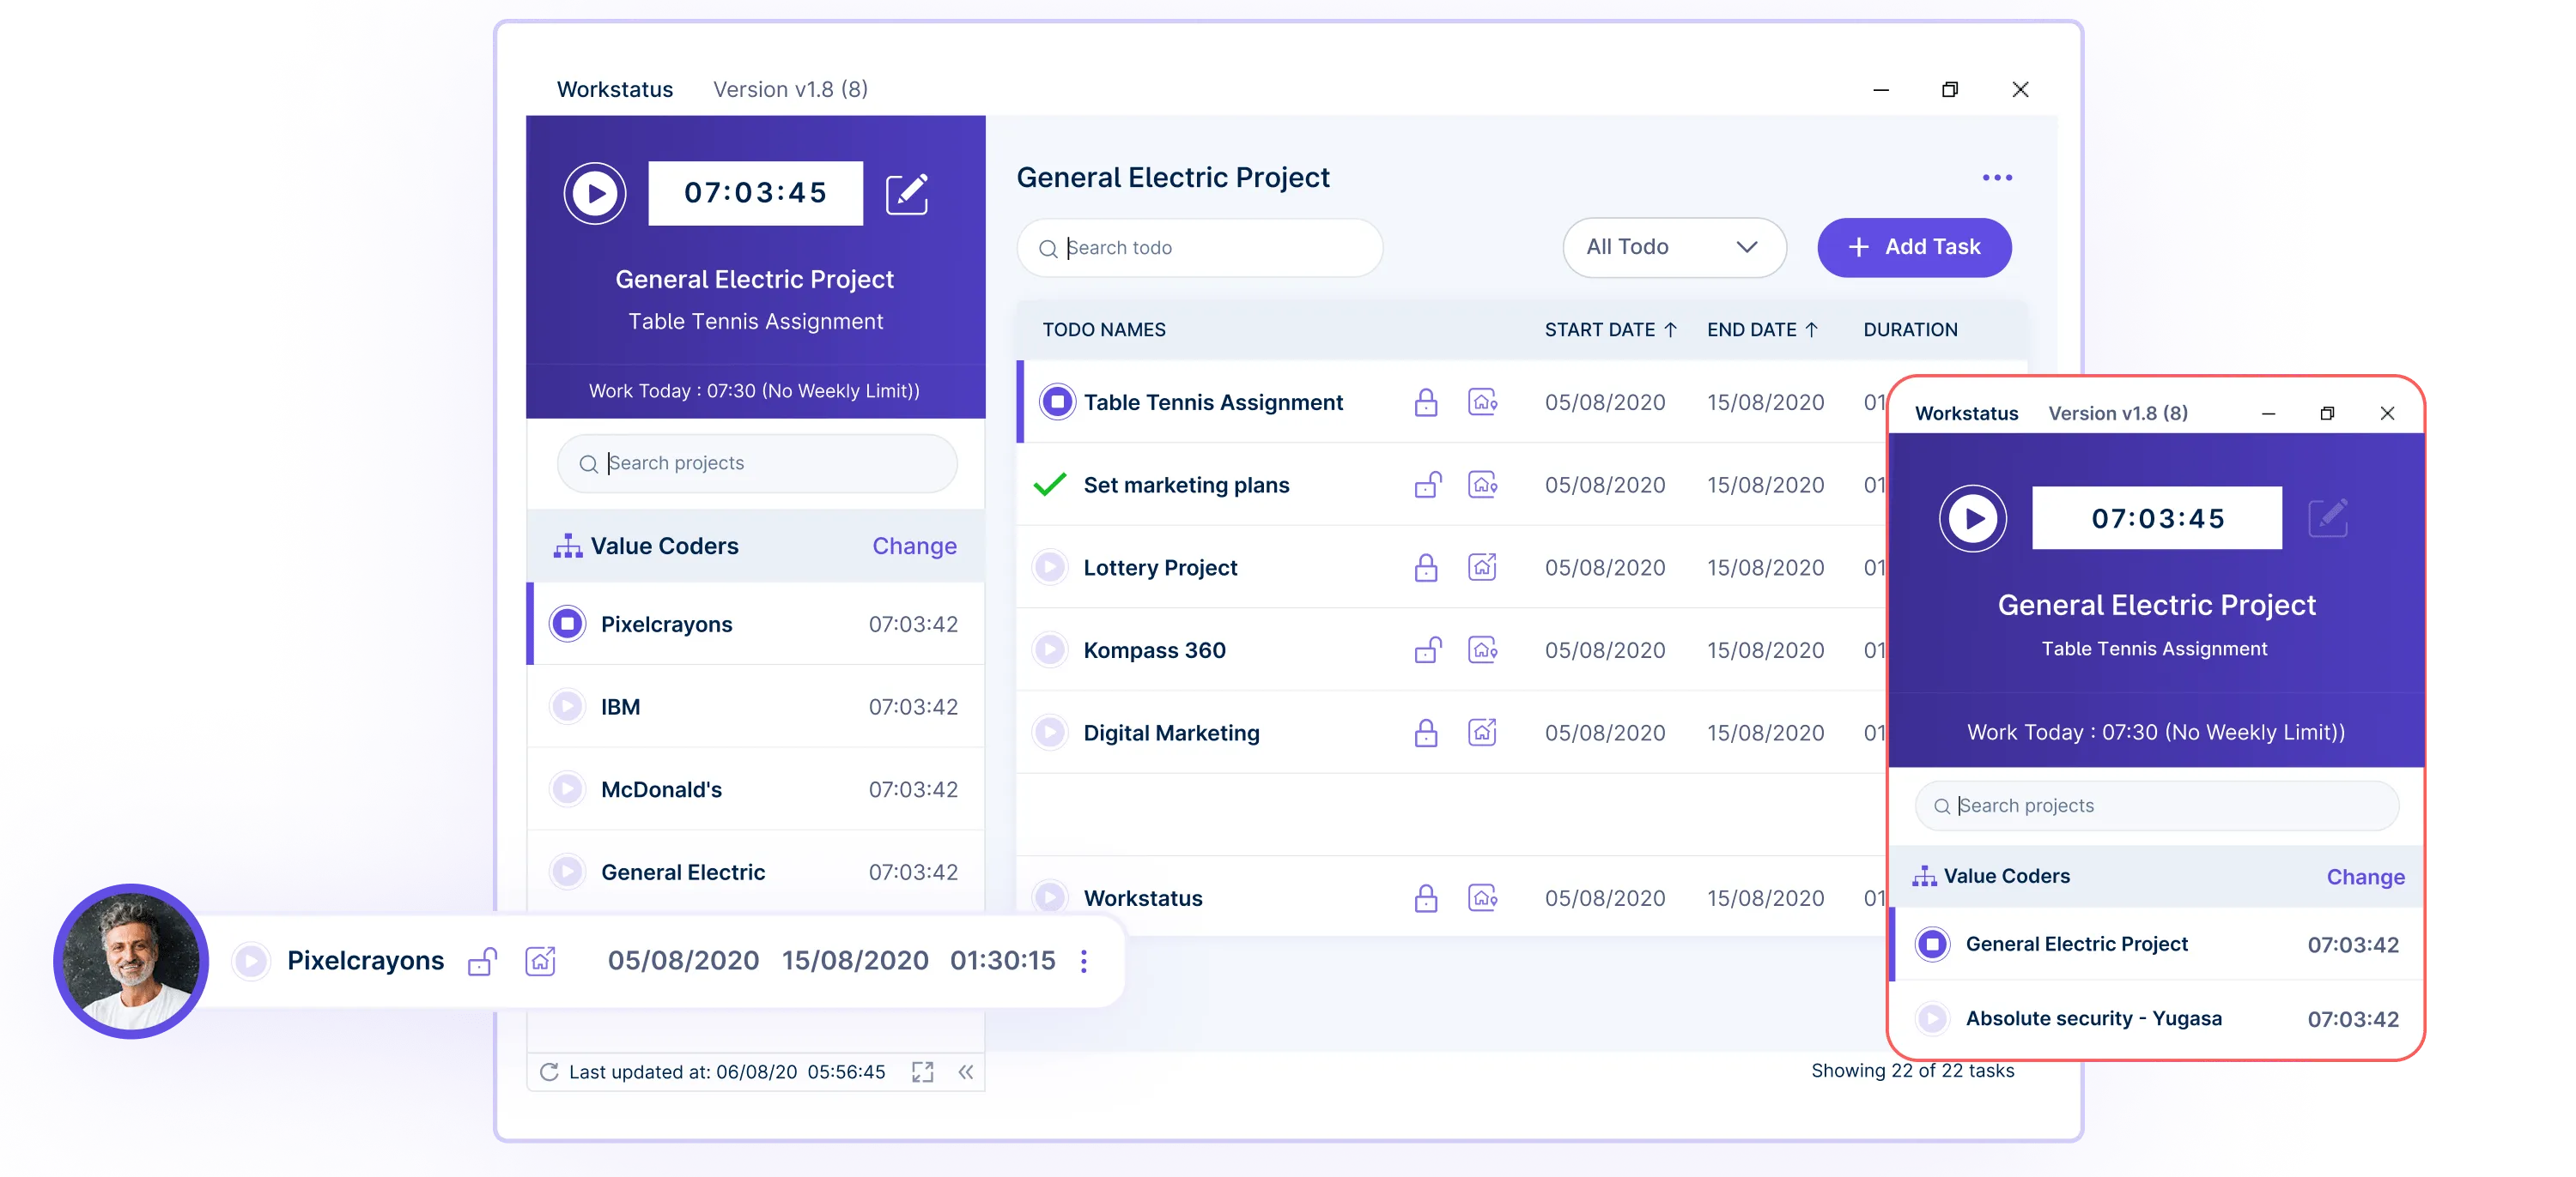Start tracking Digital Marketing todo
The width and height of the screenshot is (2576, 1177).
pos(1050,733)
